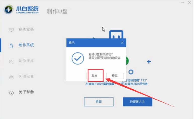Go to 其他设置 in the sidebar

(26, 76)
